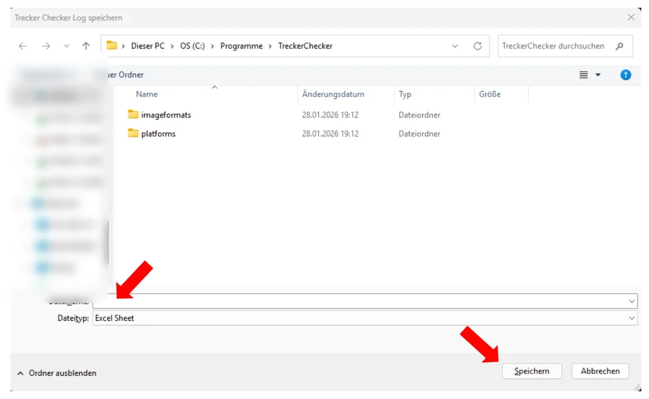Go up one folder level
Viewport: 649px width, 399px height.
pos(86,46)
